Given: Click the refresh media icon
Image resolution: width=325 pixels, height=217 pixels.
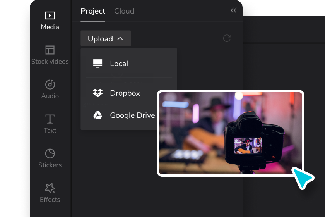Looking at the screenshot, I should coord(227,38).
